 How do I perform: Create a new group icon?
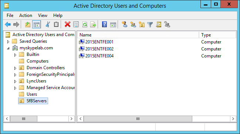133,24
